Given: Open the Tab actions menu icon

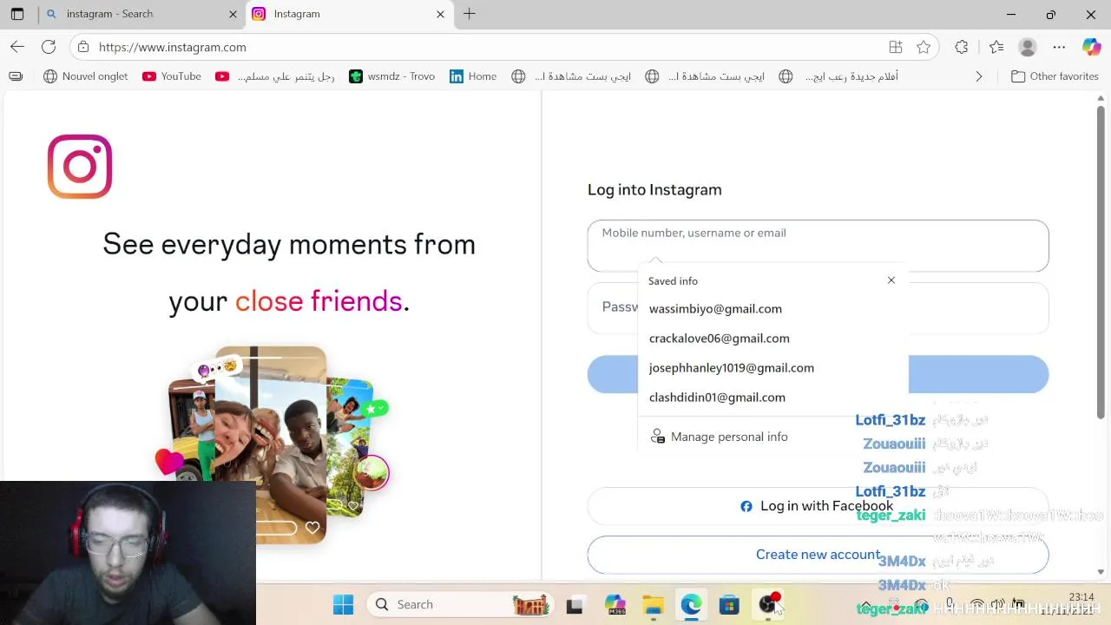Looking at the screenshot, I should 17,14.
